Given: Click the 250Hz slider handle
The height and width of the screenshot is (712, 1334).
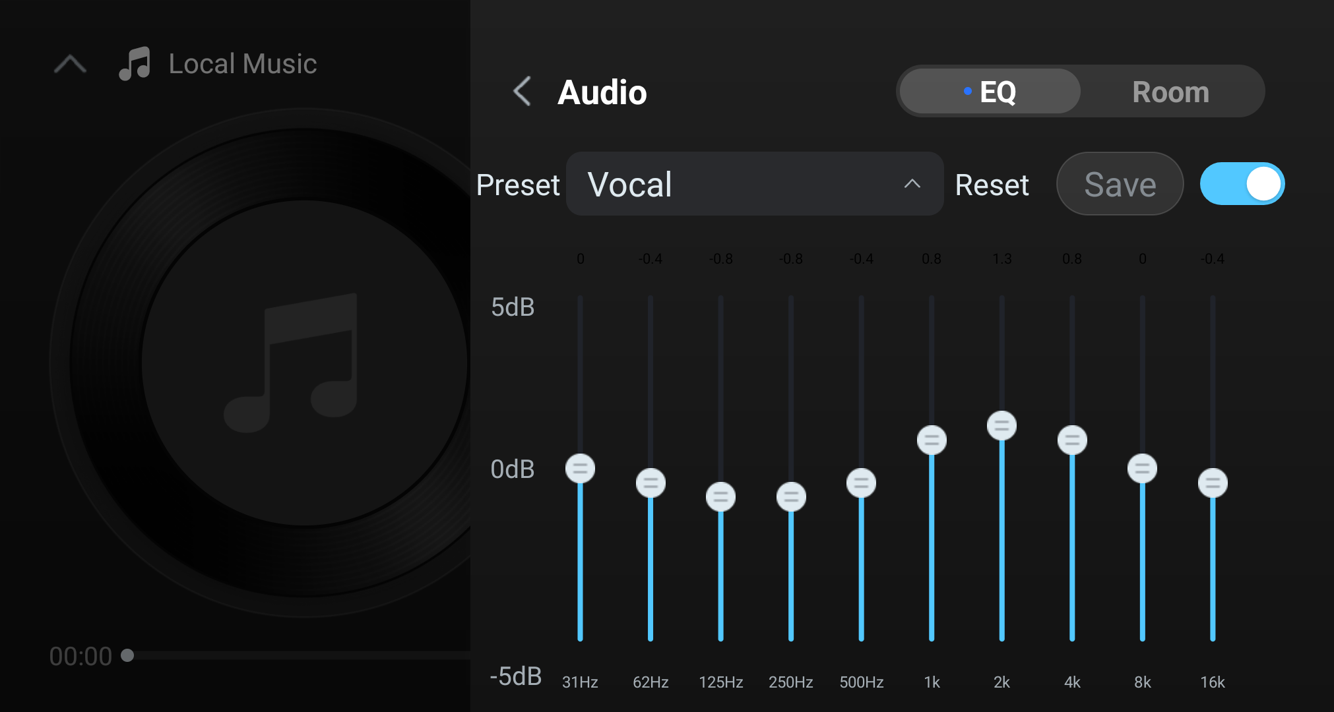Looking at the screenshot, I should pyautogui.click(x=791, y=497).
